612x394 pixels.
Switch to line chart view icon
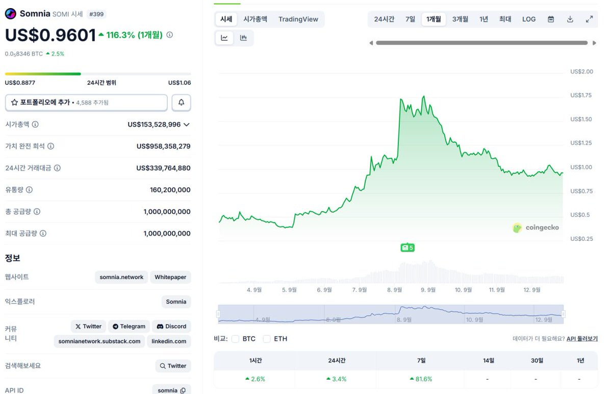point(224,38)
